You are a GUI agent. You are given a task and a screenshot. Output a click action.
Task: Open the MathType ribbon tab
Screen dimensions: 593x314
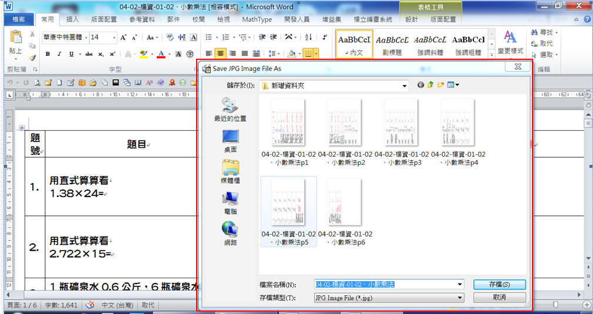coord(257,19)
